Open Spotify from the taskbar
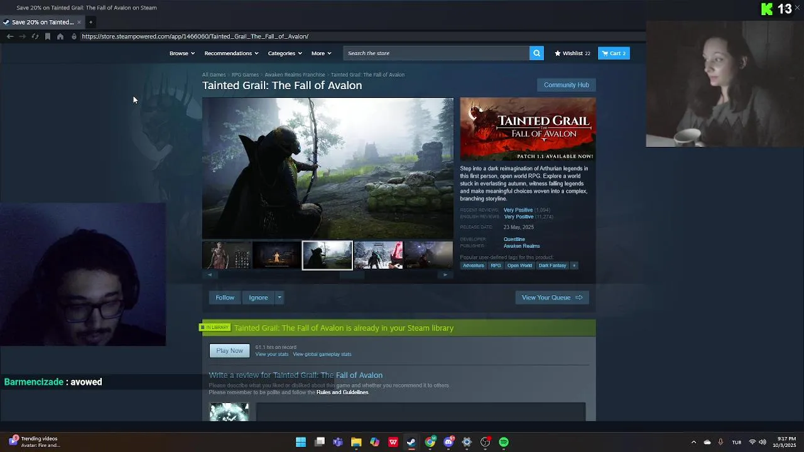Image resolution: width=804 pixels, height=452 pixels. coord(504,442)
